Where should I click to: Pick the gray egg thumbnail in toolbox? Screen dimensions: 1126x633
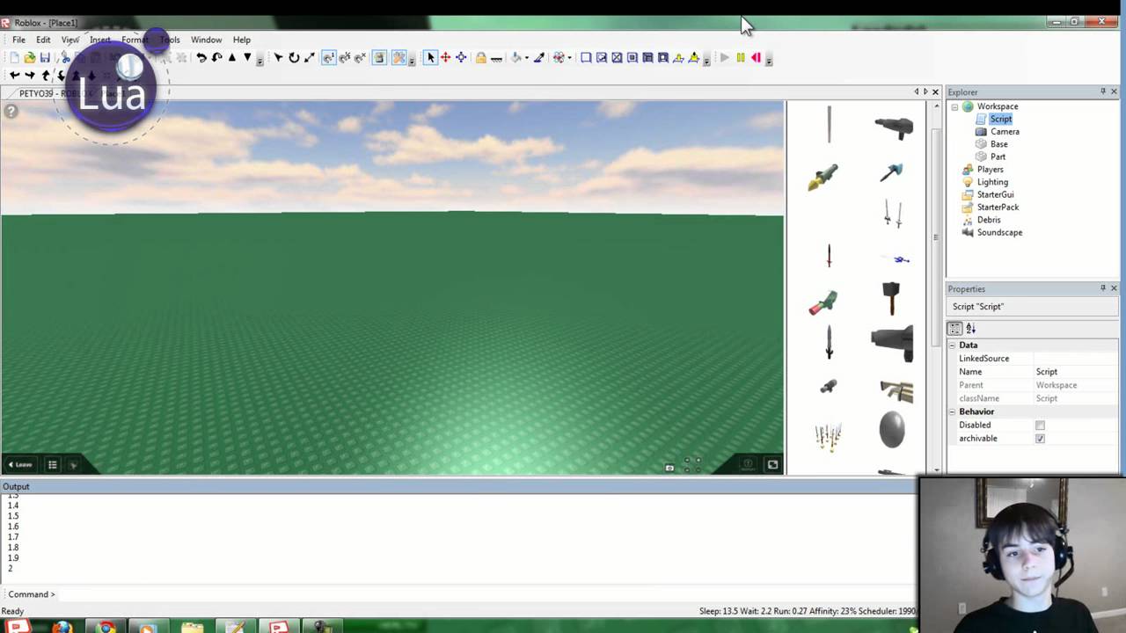click(x=892, y=430)
